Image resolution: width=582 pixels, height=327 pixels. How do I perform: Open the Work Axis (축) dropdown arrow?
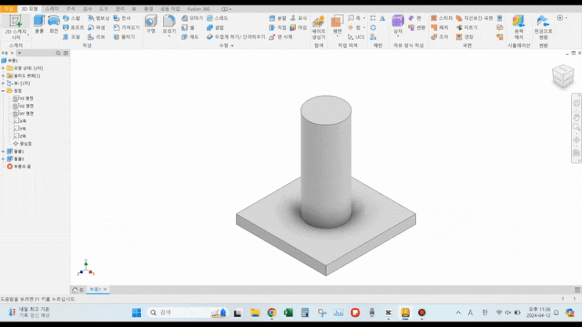pos(364,18)
